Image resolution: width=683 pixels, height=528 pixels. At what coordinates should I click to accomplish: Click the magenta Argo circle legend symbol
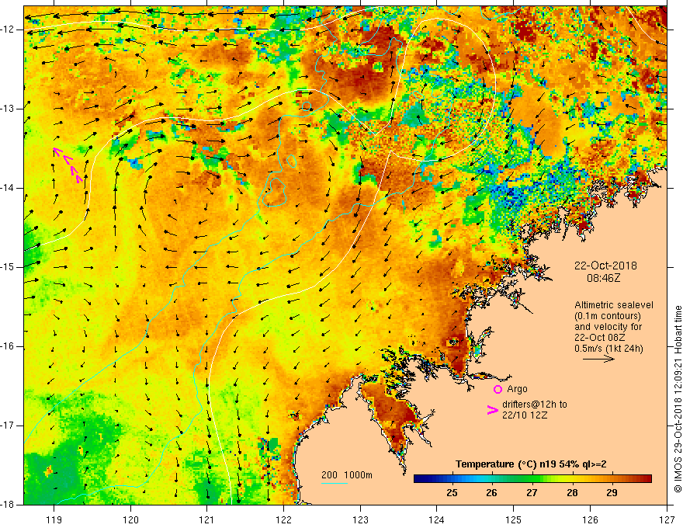click(x=498, y=389)
